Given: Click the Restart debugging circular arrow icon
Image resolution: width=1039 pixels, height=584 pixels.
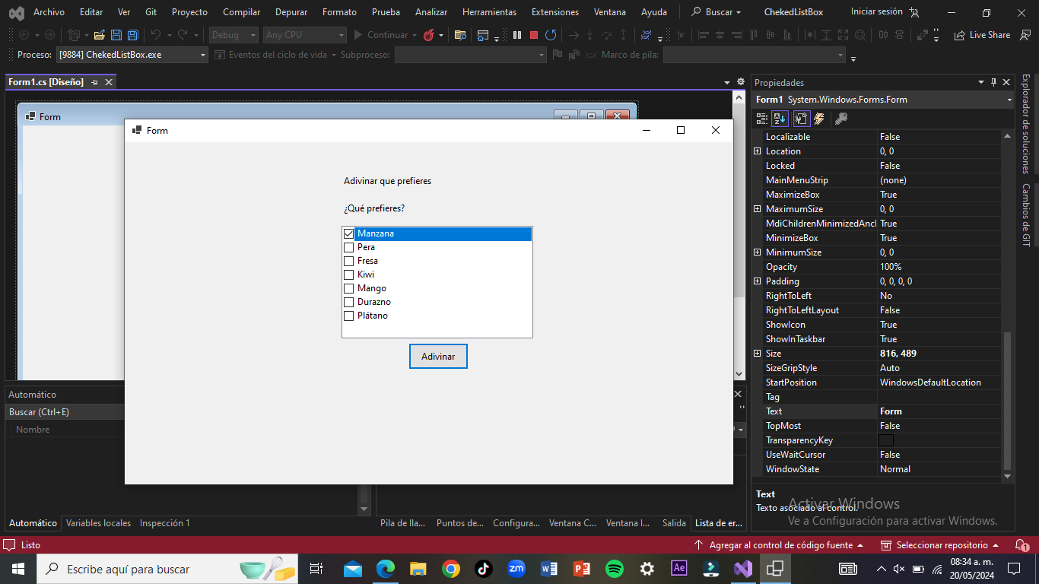Looking at the screenshot, I should (x=551, y=35).
